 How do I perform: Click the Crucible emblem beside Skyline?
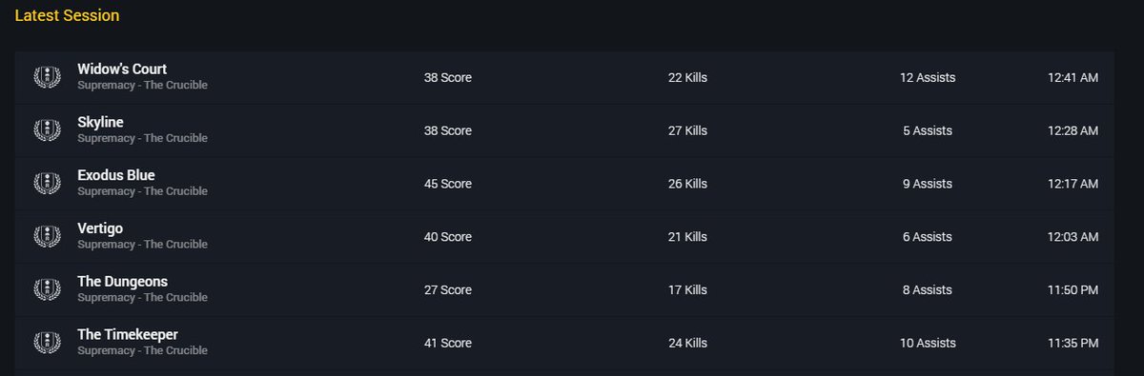(x=47, y=130)
